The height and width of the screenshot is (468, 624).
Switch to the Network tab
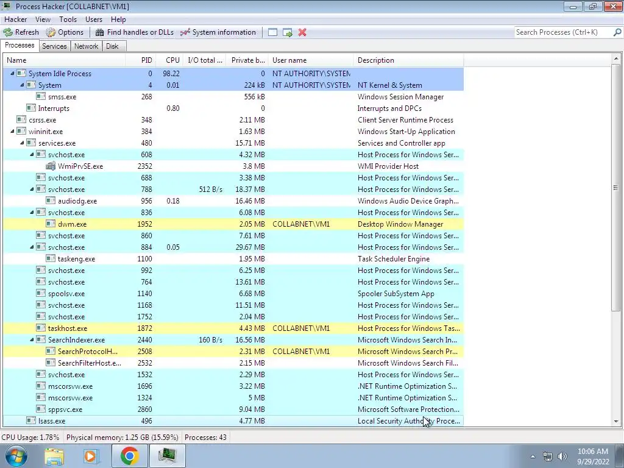(x=86, y=46)
